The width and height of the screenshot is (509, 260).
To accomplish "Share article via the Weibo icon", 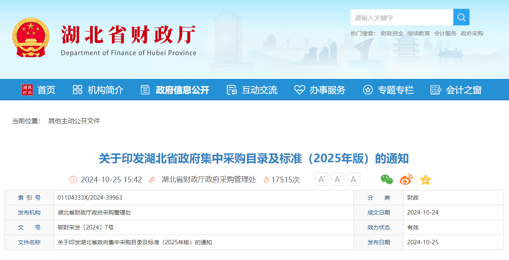I will point(406,180).
